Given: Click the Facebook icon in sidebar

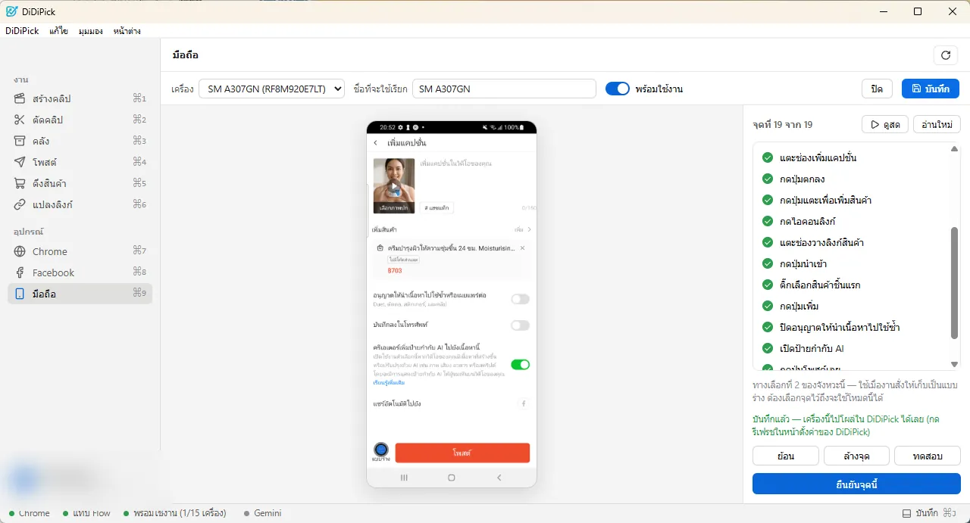Looking at the screenshot, I should [20, 272].
